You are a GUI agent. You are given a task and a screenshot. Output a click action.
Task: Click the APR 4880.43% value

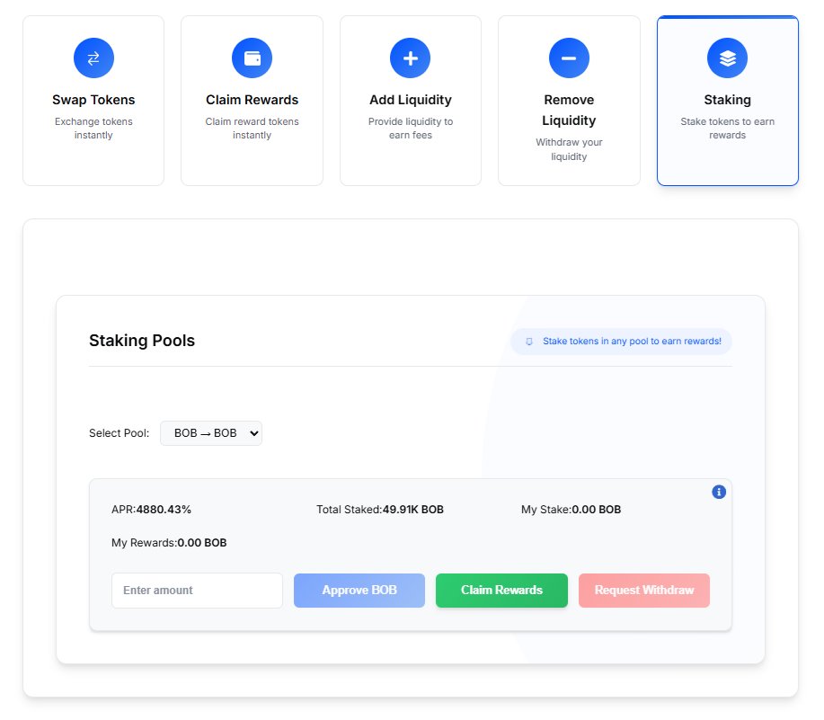pyautogui.click(x=164, y=510)
